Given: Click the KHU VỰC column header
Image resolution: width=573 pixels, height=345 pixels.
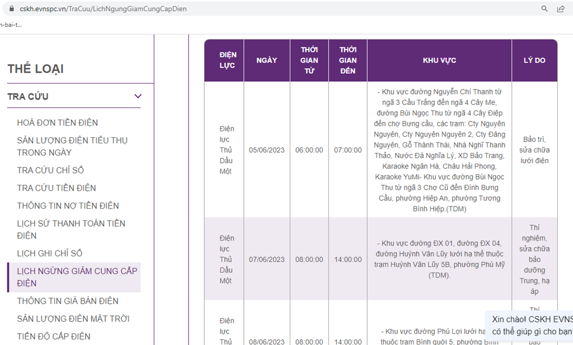Looking at the screenshot, I should 439,60.
